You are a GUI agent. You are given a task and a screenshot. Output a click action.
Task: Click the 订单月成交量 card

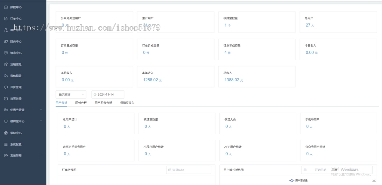tap(176, 49)
